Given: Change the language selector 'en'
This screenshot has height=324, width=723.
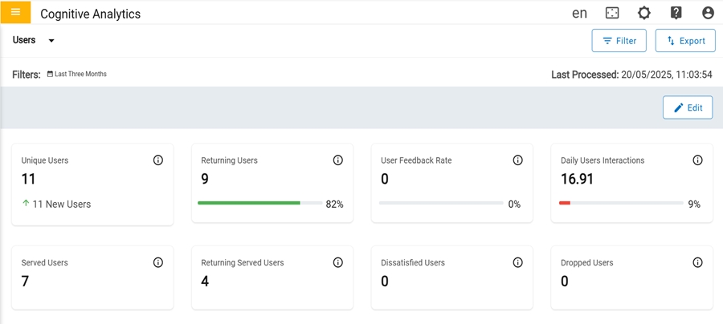Looking at the screenshot, I should (579, 13).
